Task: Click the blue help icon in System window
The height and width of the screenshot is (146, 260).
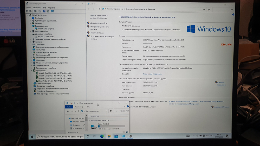Action: [x=233, y=15]
